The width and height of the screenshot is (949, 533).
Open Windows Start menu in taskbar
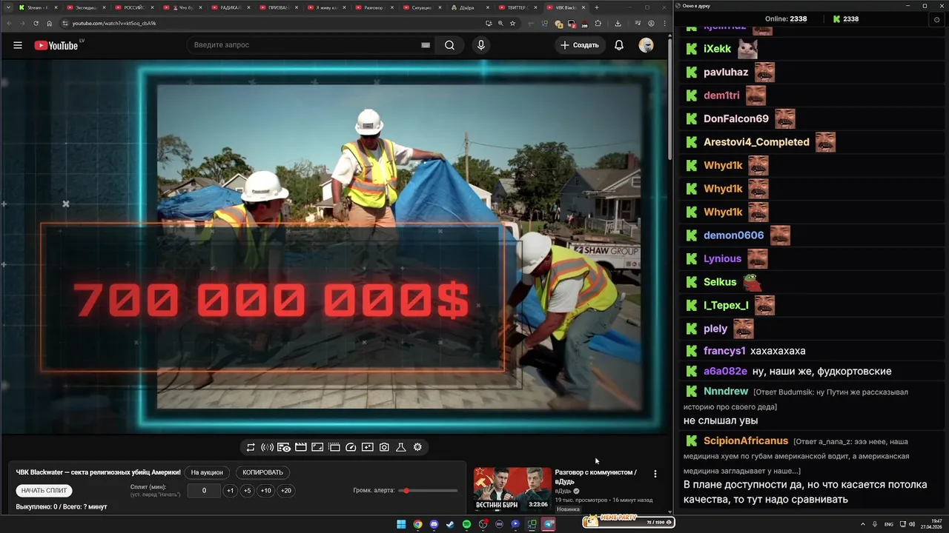point(401,524)
